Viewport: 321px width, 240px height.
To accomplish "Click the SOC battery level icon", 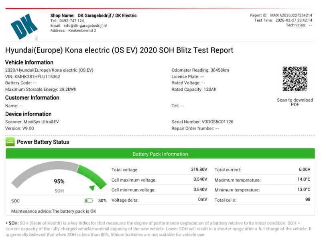I will click(89, 201).
